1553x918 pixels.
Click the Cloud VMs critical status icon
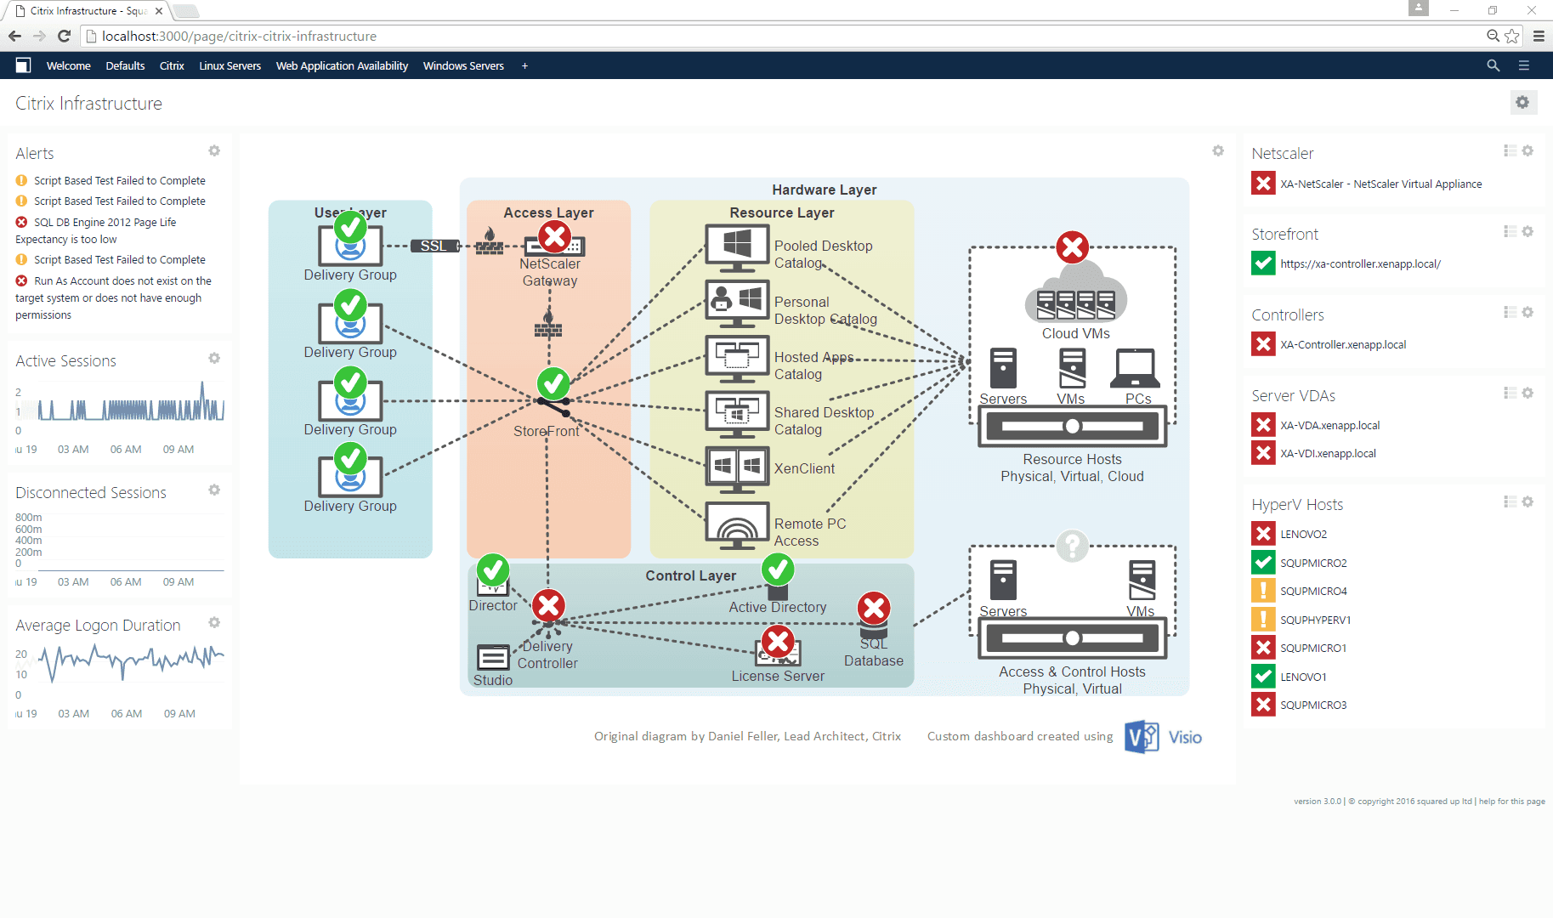click(x=1073, y=247)
